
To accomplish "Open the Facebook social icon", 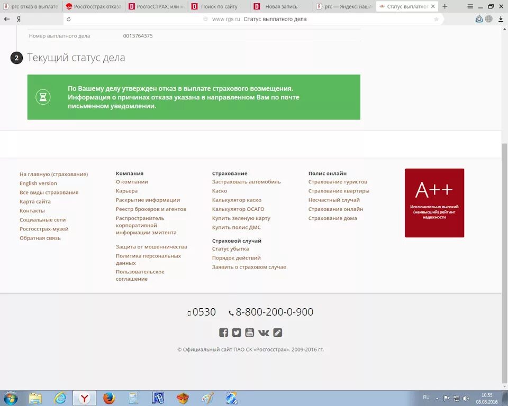I will (223, 333).
